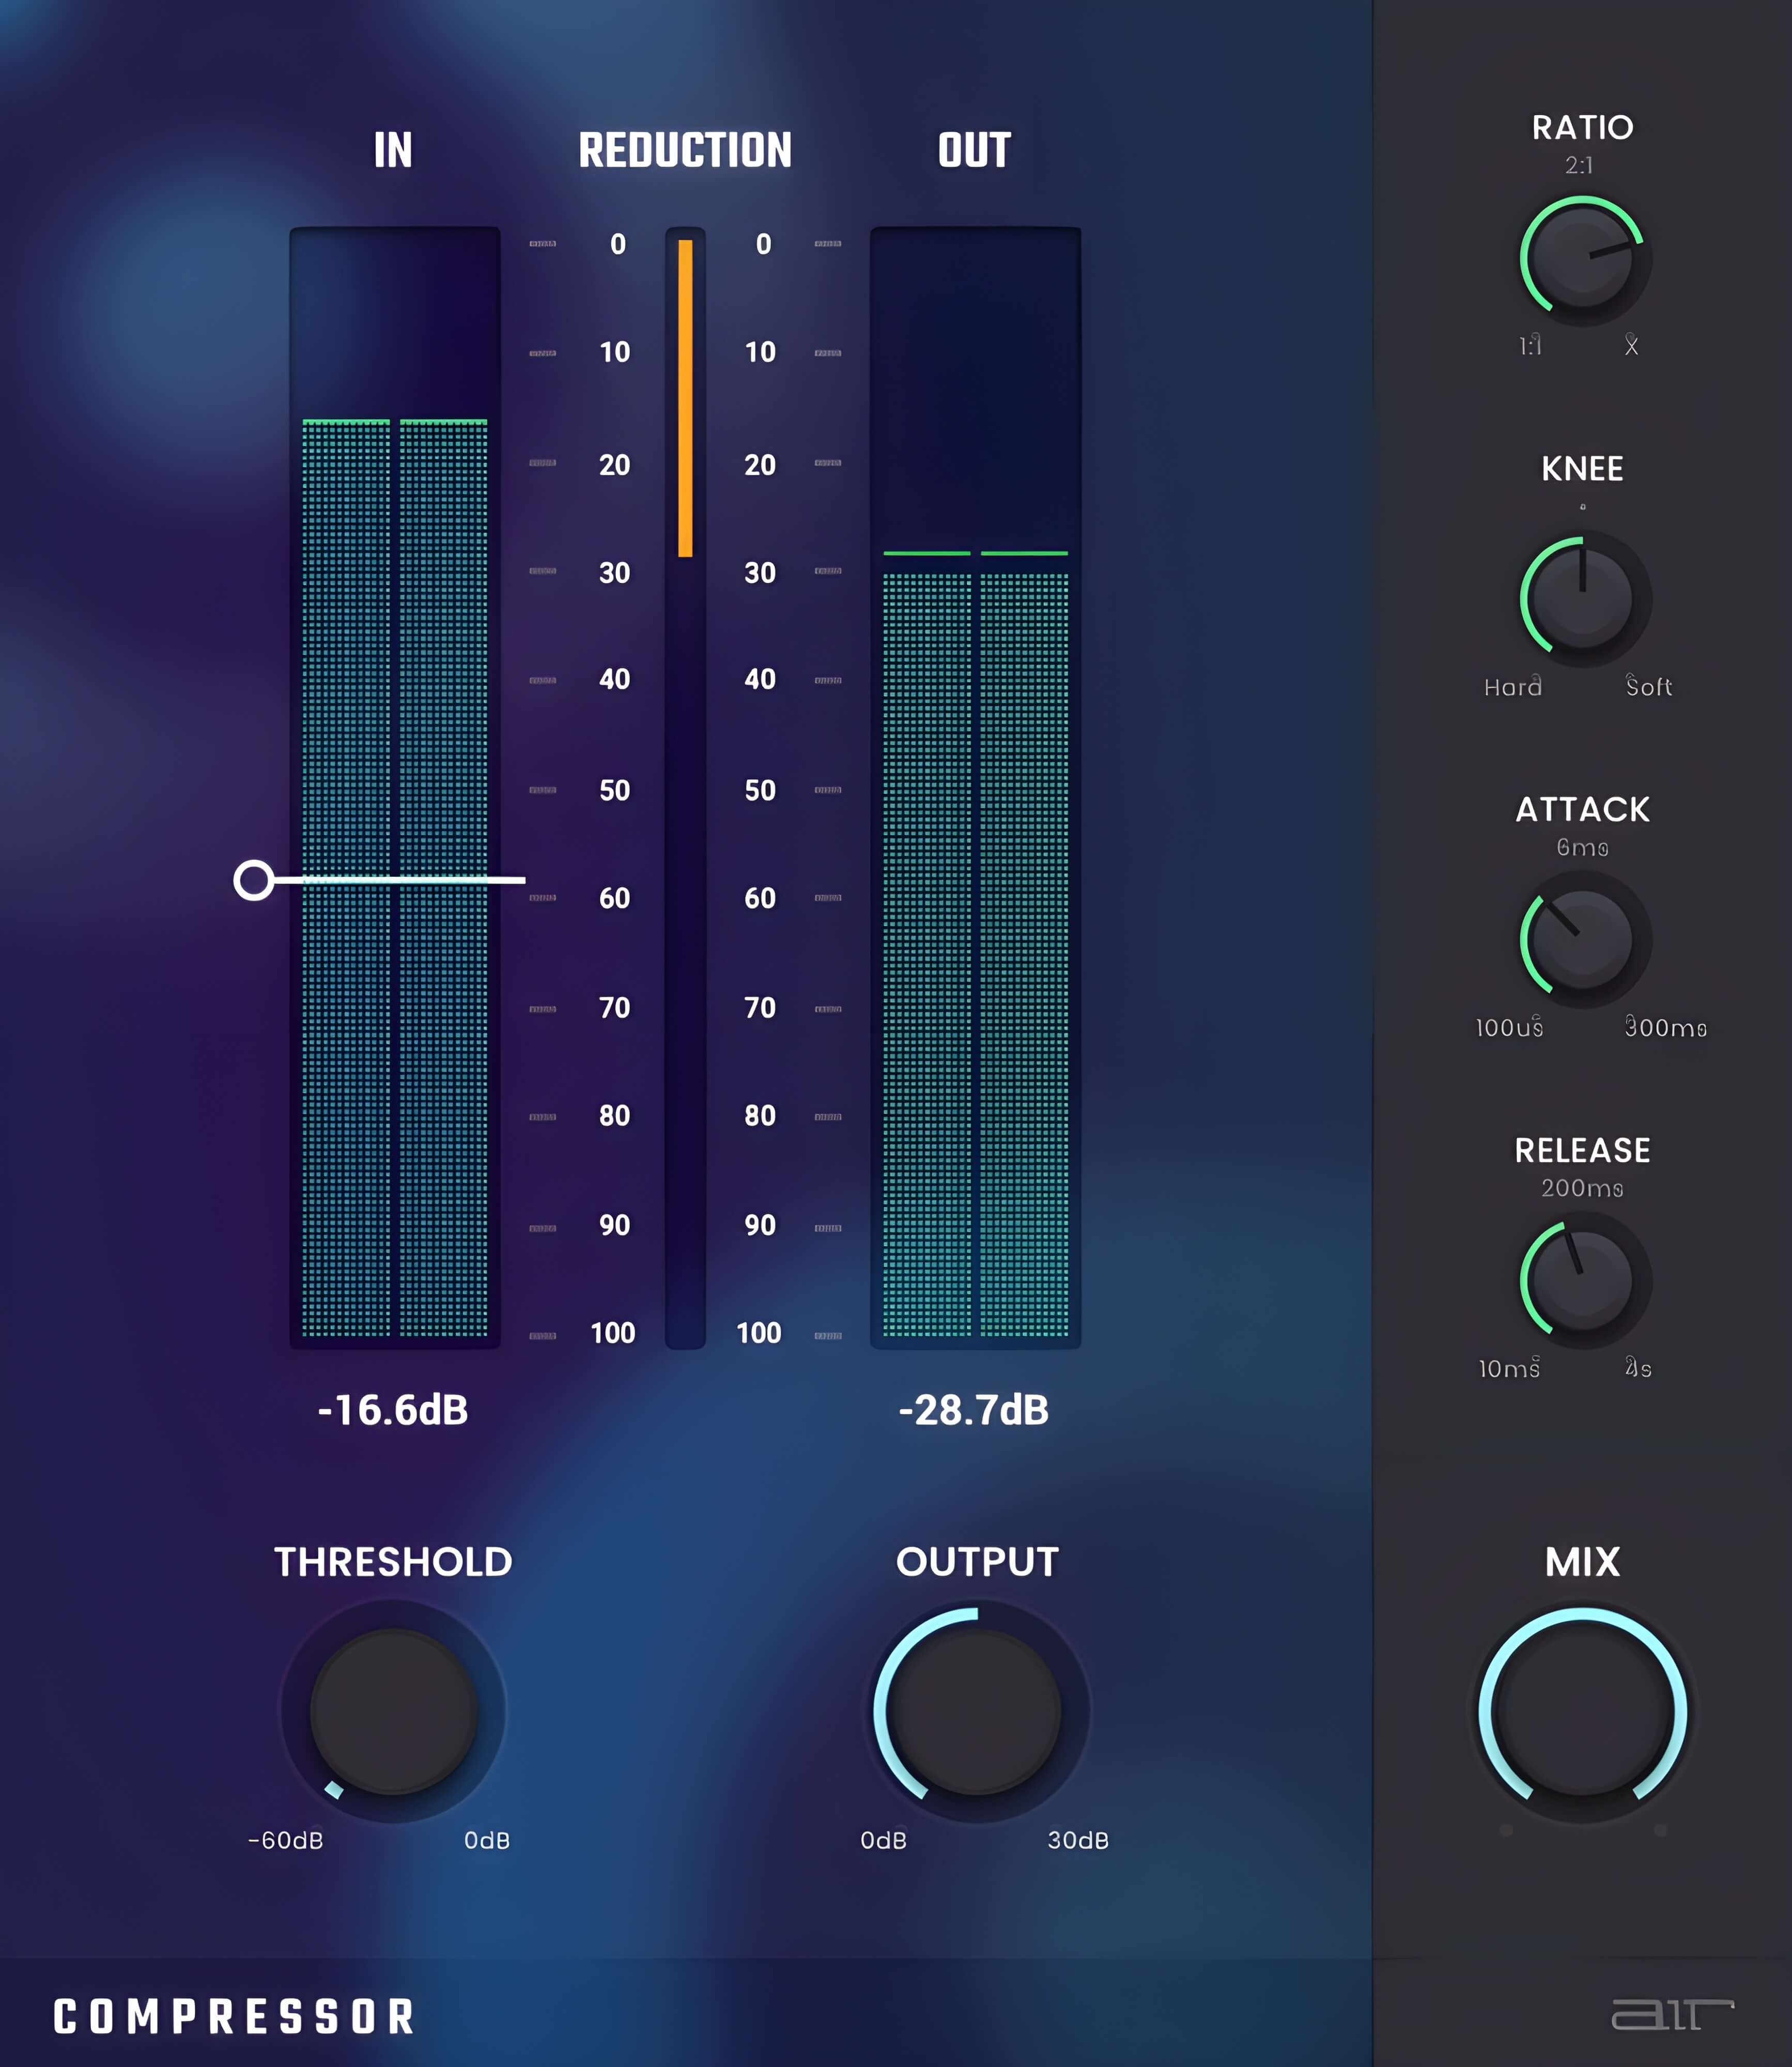Click the 6ms attack value
This screenshot has width=1792, height=2067.
pos(1582,848)
